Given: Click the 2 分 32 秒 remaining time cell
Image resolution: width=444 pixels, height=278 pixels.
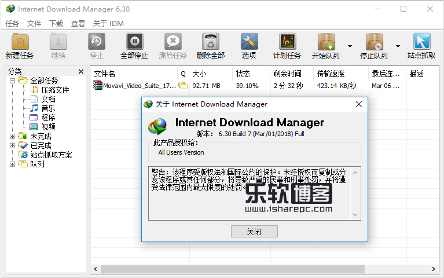Looking at the screenshot, I should 288,86.
